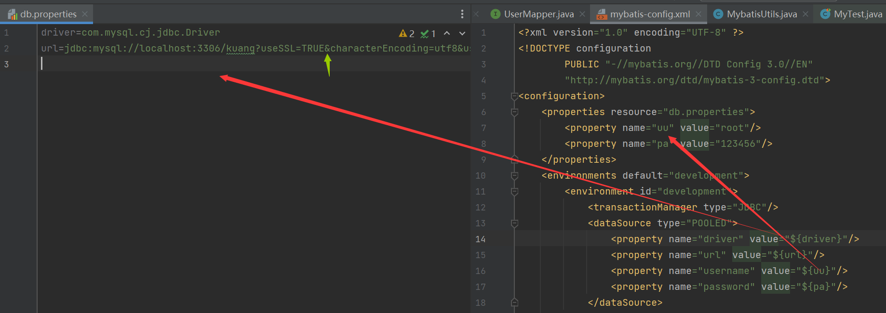Screen dimensions: 886x313
Task: Switch to the UserMapper.java tab
Action: click(539, 14)
